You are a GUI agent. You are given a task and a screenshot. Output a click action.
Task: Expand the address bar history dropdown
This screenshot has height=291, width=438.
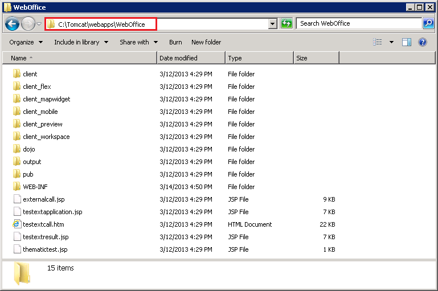[273, 24]
